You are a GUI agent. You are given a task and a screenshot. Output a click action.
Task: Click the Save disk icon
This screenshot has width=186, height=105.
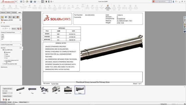31,1
